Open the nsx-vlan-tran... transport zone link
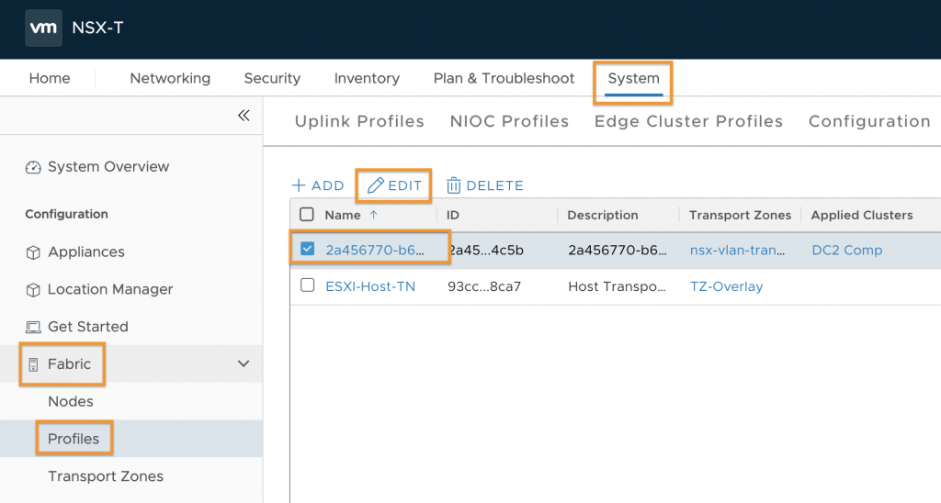The height and width of the screenshot is (503, 941). [738, 250]
